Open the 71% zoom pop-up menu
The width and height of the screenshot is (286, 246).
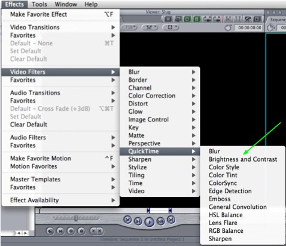(130, 28)
